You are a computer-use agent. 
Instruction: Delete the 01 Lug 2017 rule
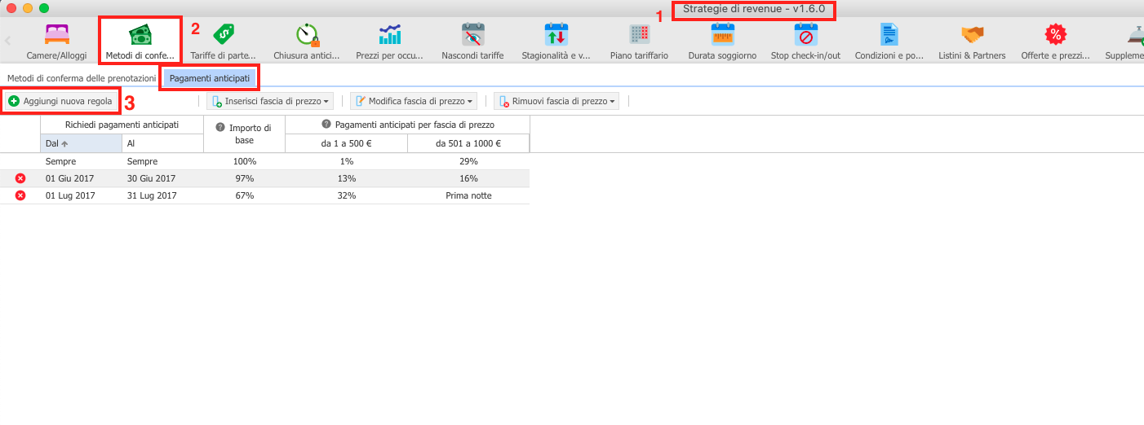pos(20,195)
